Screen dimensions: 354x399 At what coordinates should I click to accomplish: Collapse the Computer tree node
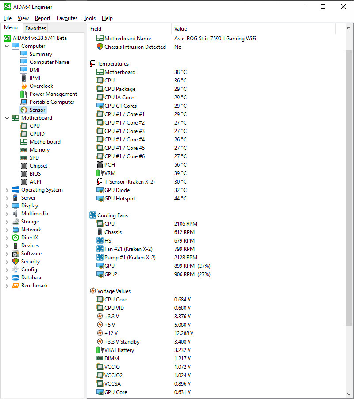click(7, 46)
